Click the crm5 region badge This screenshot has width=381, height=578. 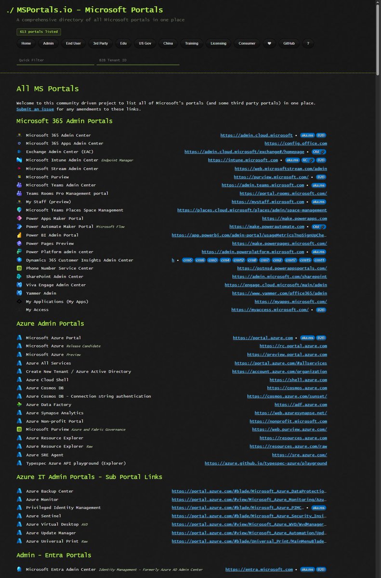coord(188,260)
